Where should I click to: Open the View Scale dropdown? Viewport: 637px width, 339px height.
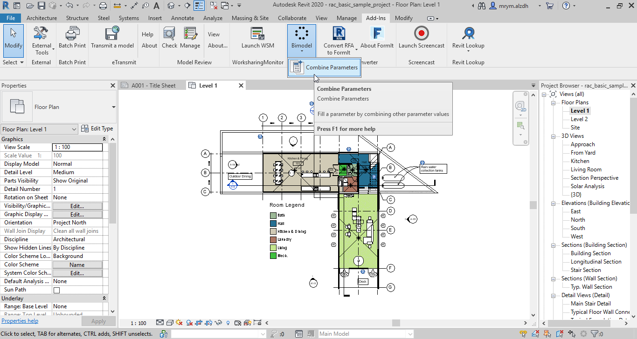[77, 147]
